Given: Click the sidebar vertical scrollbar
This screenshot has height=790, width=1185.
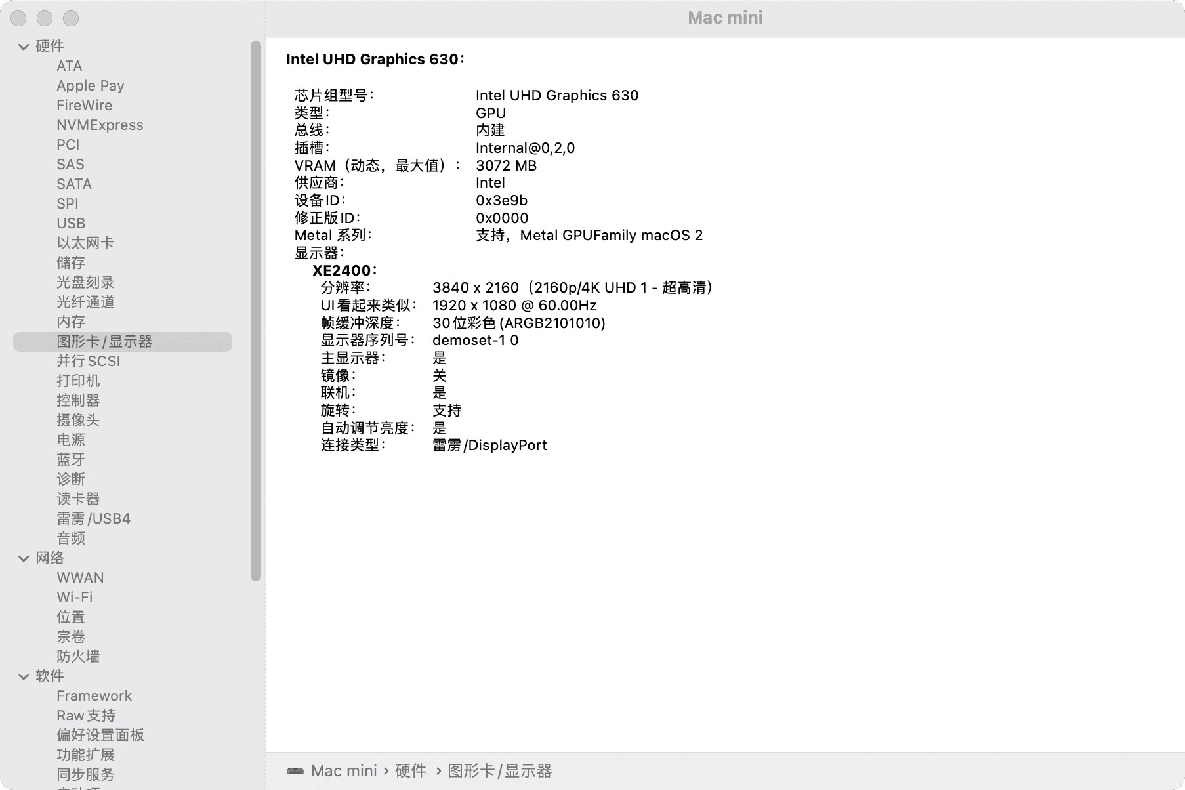Looking at the screenshot, I should pos(256,311).
